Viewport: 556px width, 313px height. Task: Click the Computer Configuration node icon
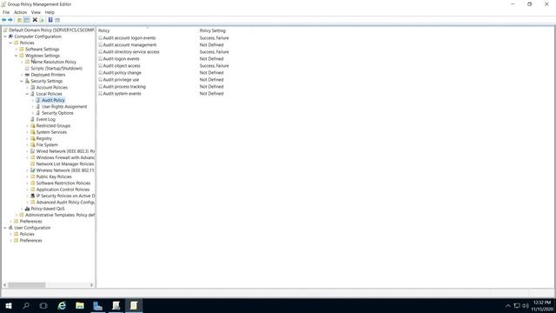pos(10,37)
